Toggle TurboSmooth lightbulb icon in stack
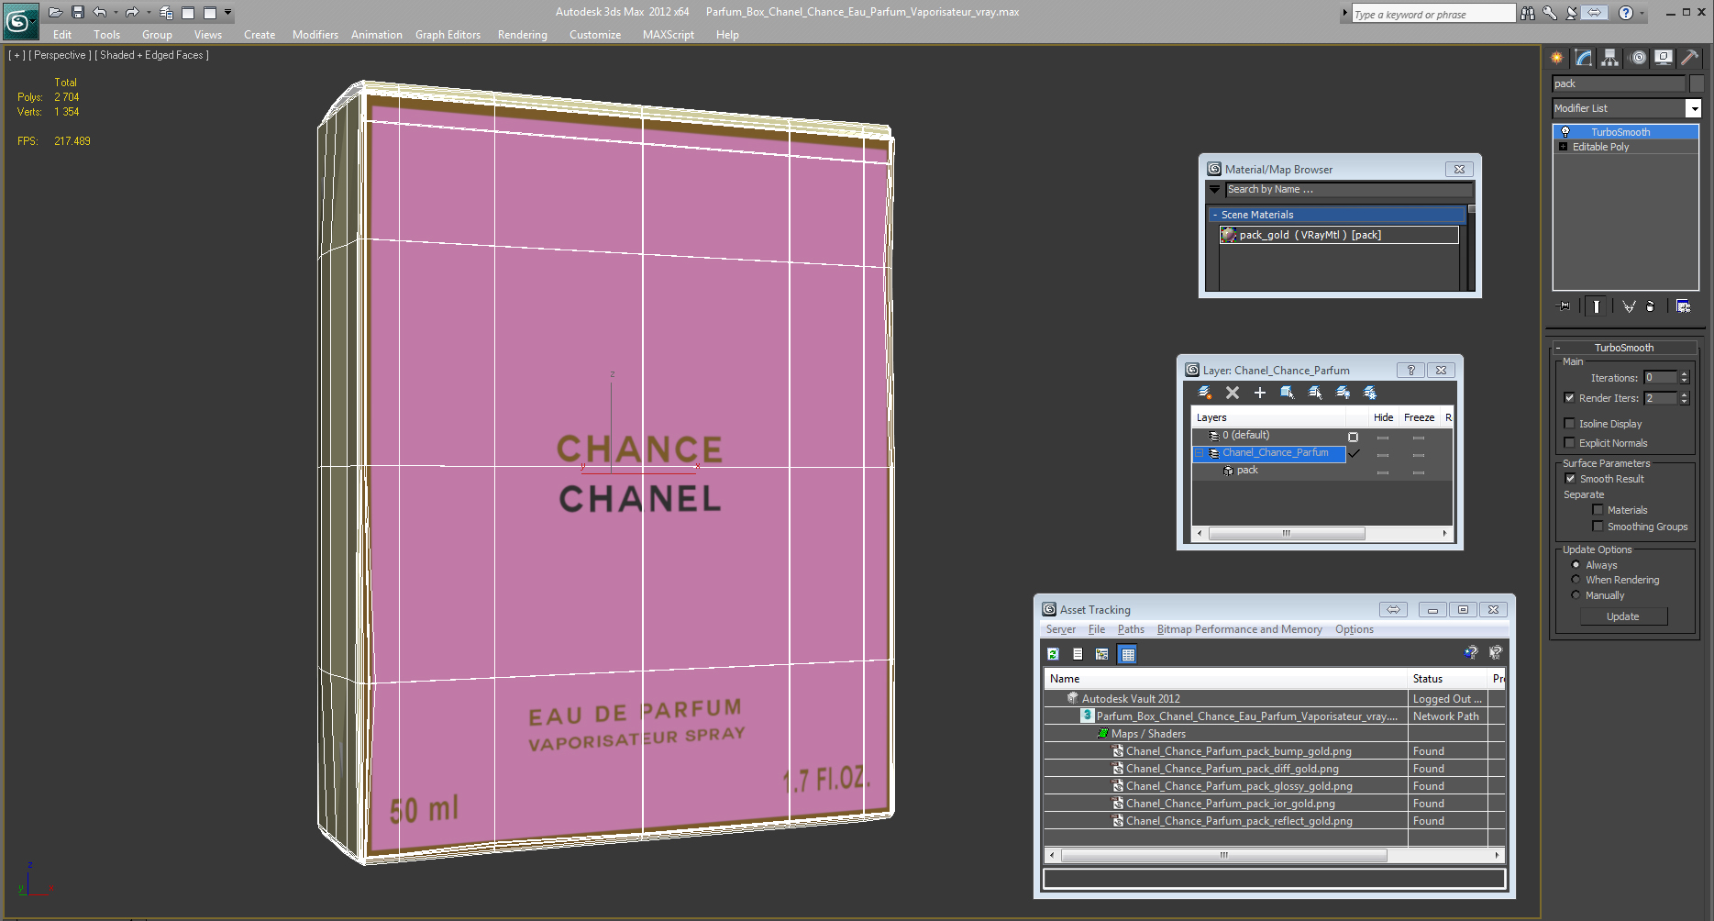Viewport: 1714px width, 921px height. pos(1565,132)
